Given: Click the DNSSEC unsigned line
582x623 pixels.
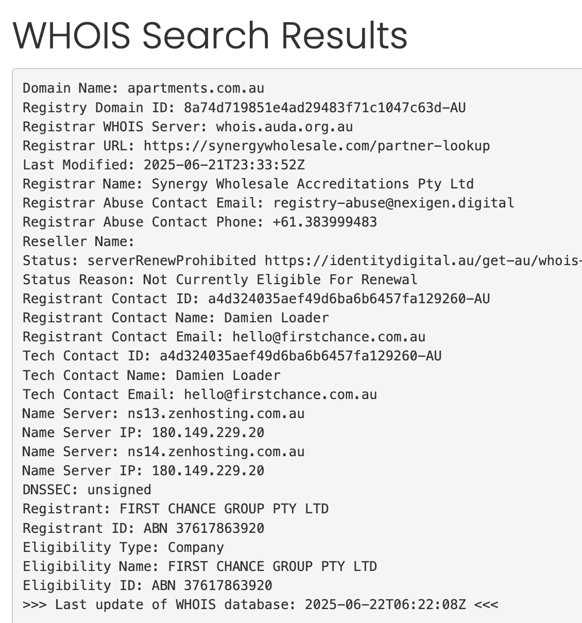Looking at the screenshot, I should click(x=87, y=490).
